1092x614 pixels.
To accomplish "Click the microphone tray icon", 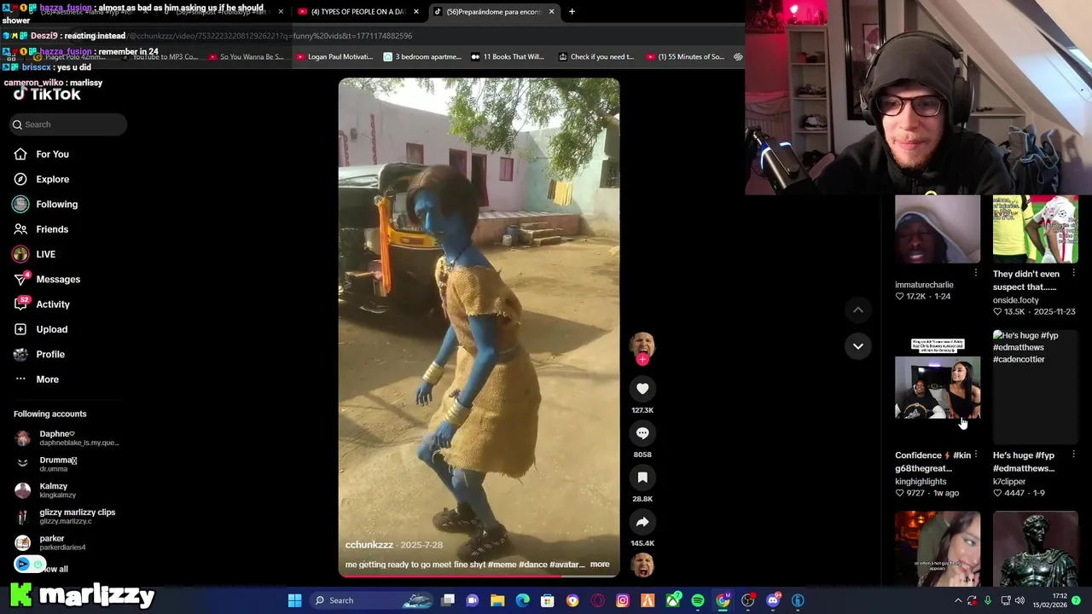I will coord(987,600).
